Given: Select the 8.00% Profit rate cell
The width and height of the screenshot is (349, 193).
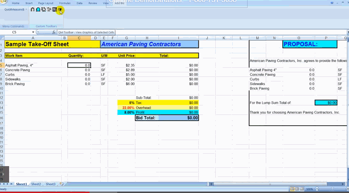Looking at the screenshot, I should pyautogui.click(x=126, y=112).
